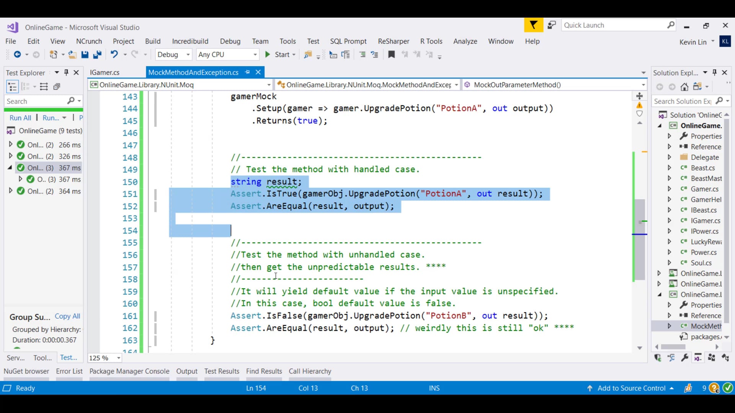This screenshot has width=735, height=413.
Task: Select the Save All toolbar icon
Action: point(98,55)
